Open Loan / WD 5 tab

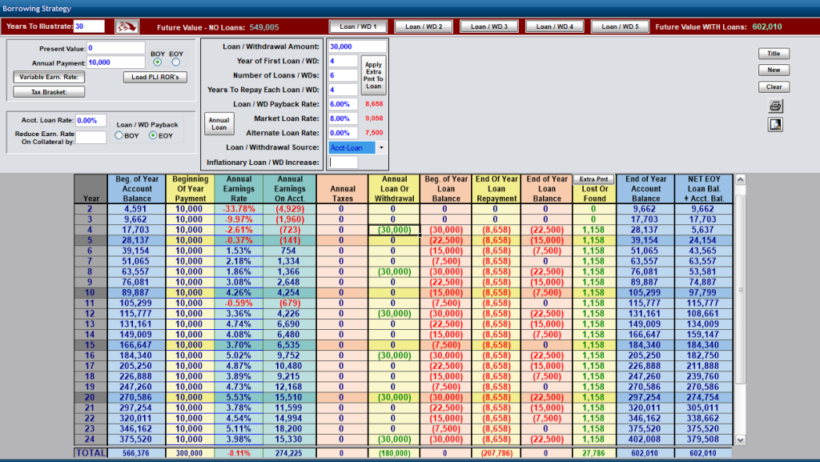click(x=621, y=26)
